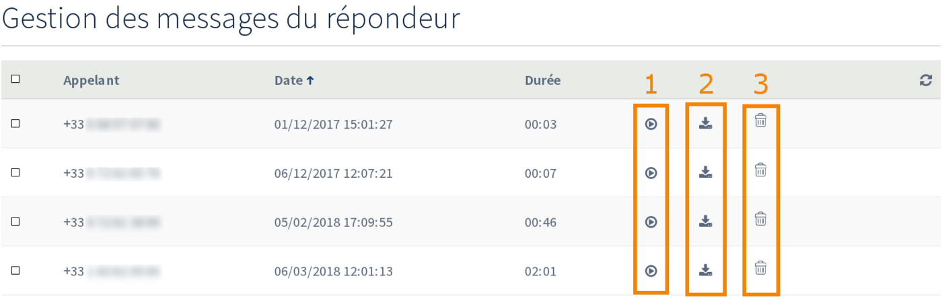This screenshot has width=942, height=299.
Task: Delete the 00:07 duration message
Action: pos(760,170)
